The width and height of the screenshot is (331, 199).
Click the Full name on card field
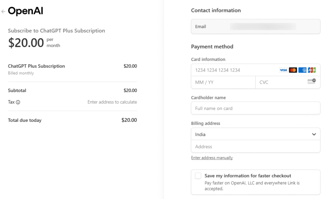256,108
